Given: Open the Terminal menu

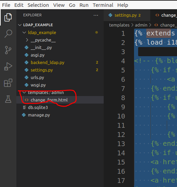Looking at the screenshot, I should 103,5.
